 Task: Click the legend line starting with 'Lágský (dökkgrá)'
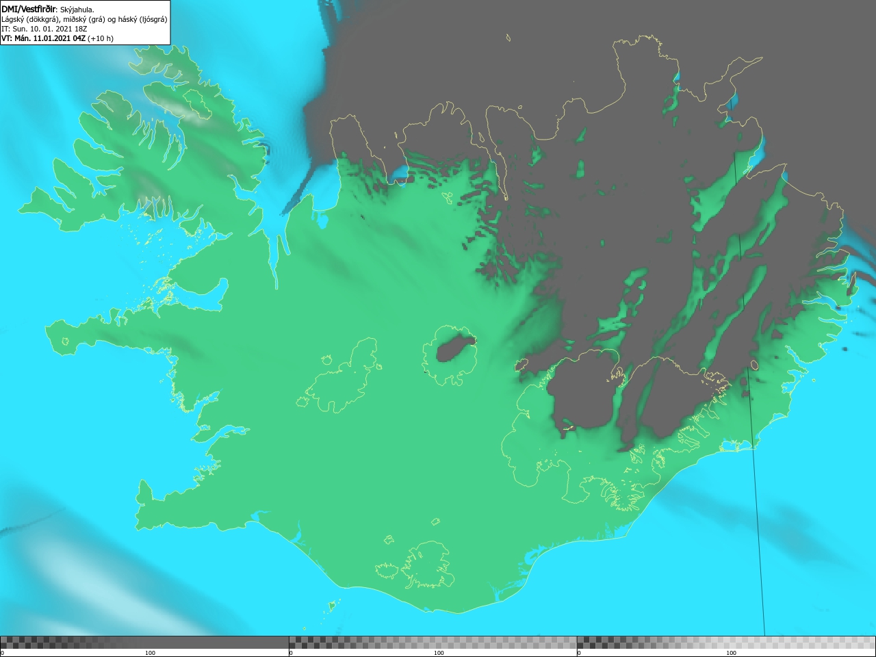pos(84,19)
